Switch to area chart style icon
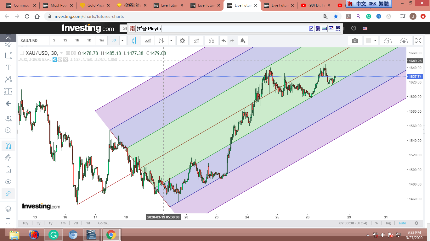Viewport: 430px width, 241px height. click(148, 40)
